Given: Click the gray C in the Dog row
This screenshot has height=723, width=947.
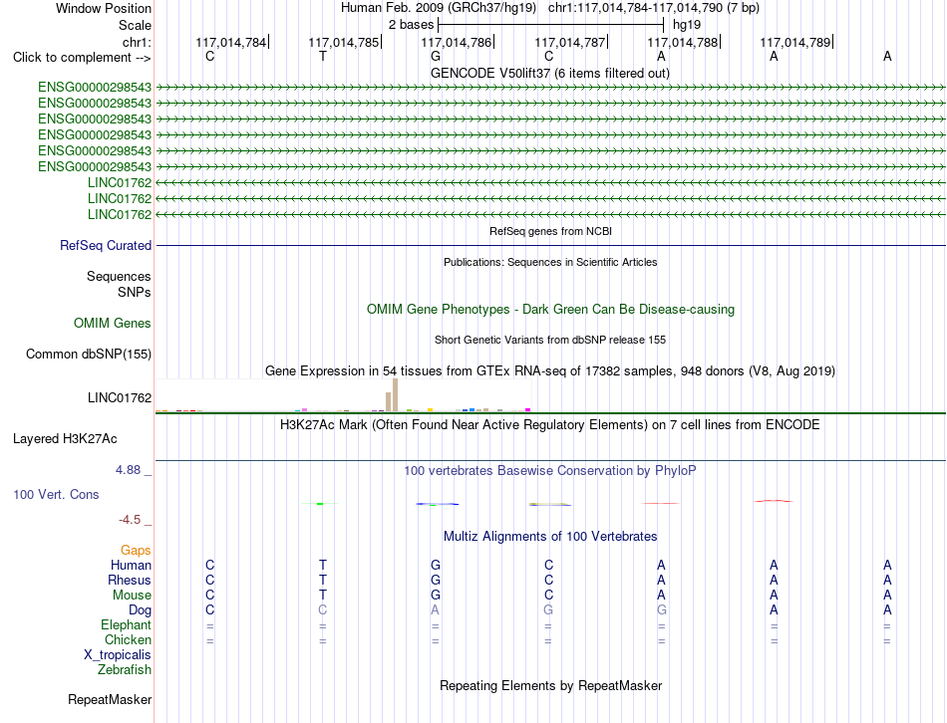Looking at the screenshot, I should [323, 610].
